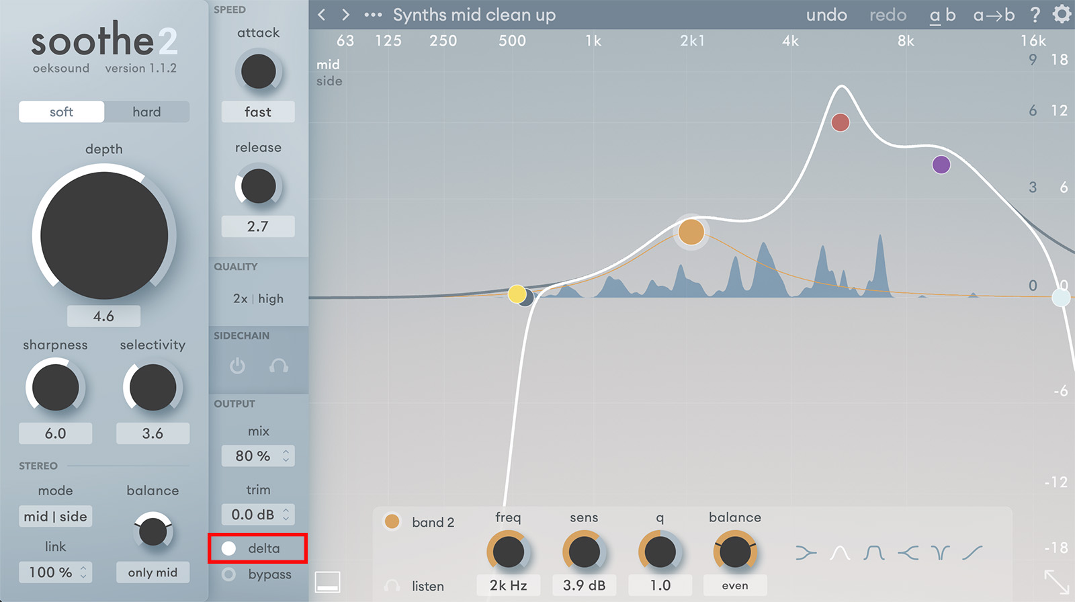The width and height of the screenshot is (1075, 602).
Task: Select the red band node
Action: pos(841,123)
